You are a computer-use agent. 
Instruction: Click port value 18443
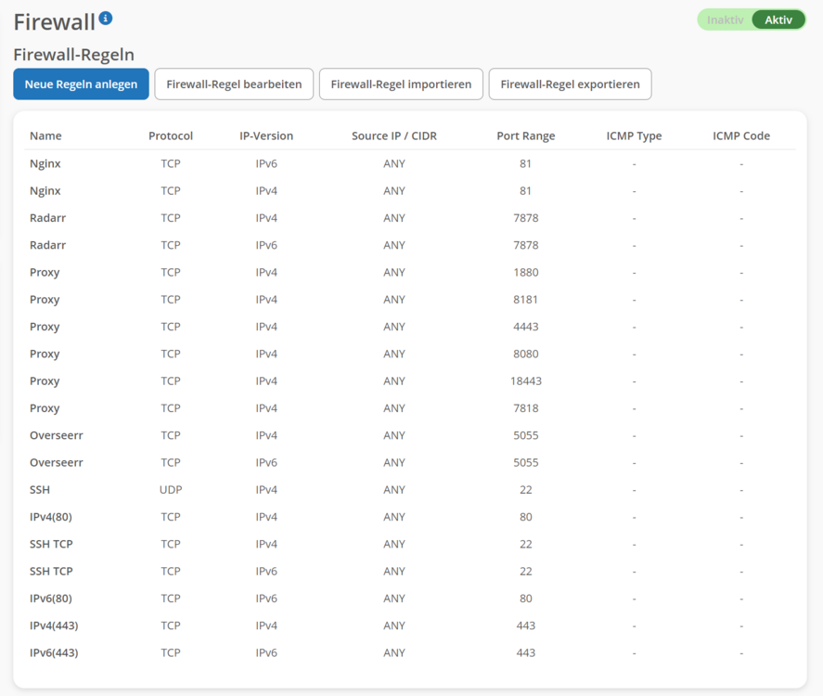(x=526, y=381)
